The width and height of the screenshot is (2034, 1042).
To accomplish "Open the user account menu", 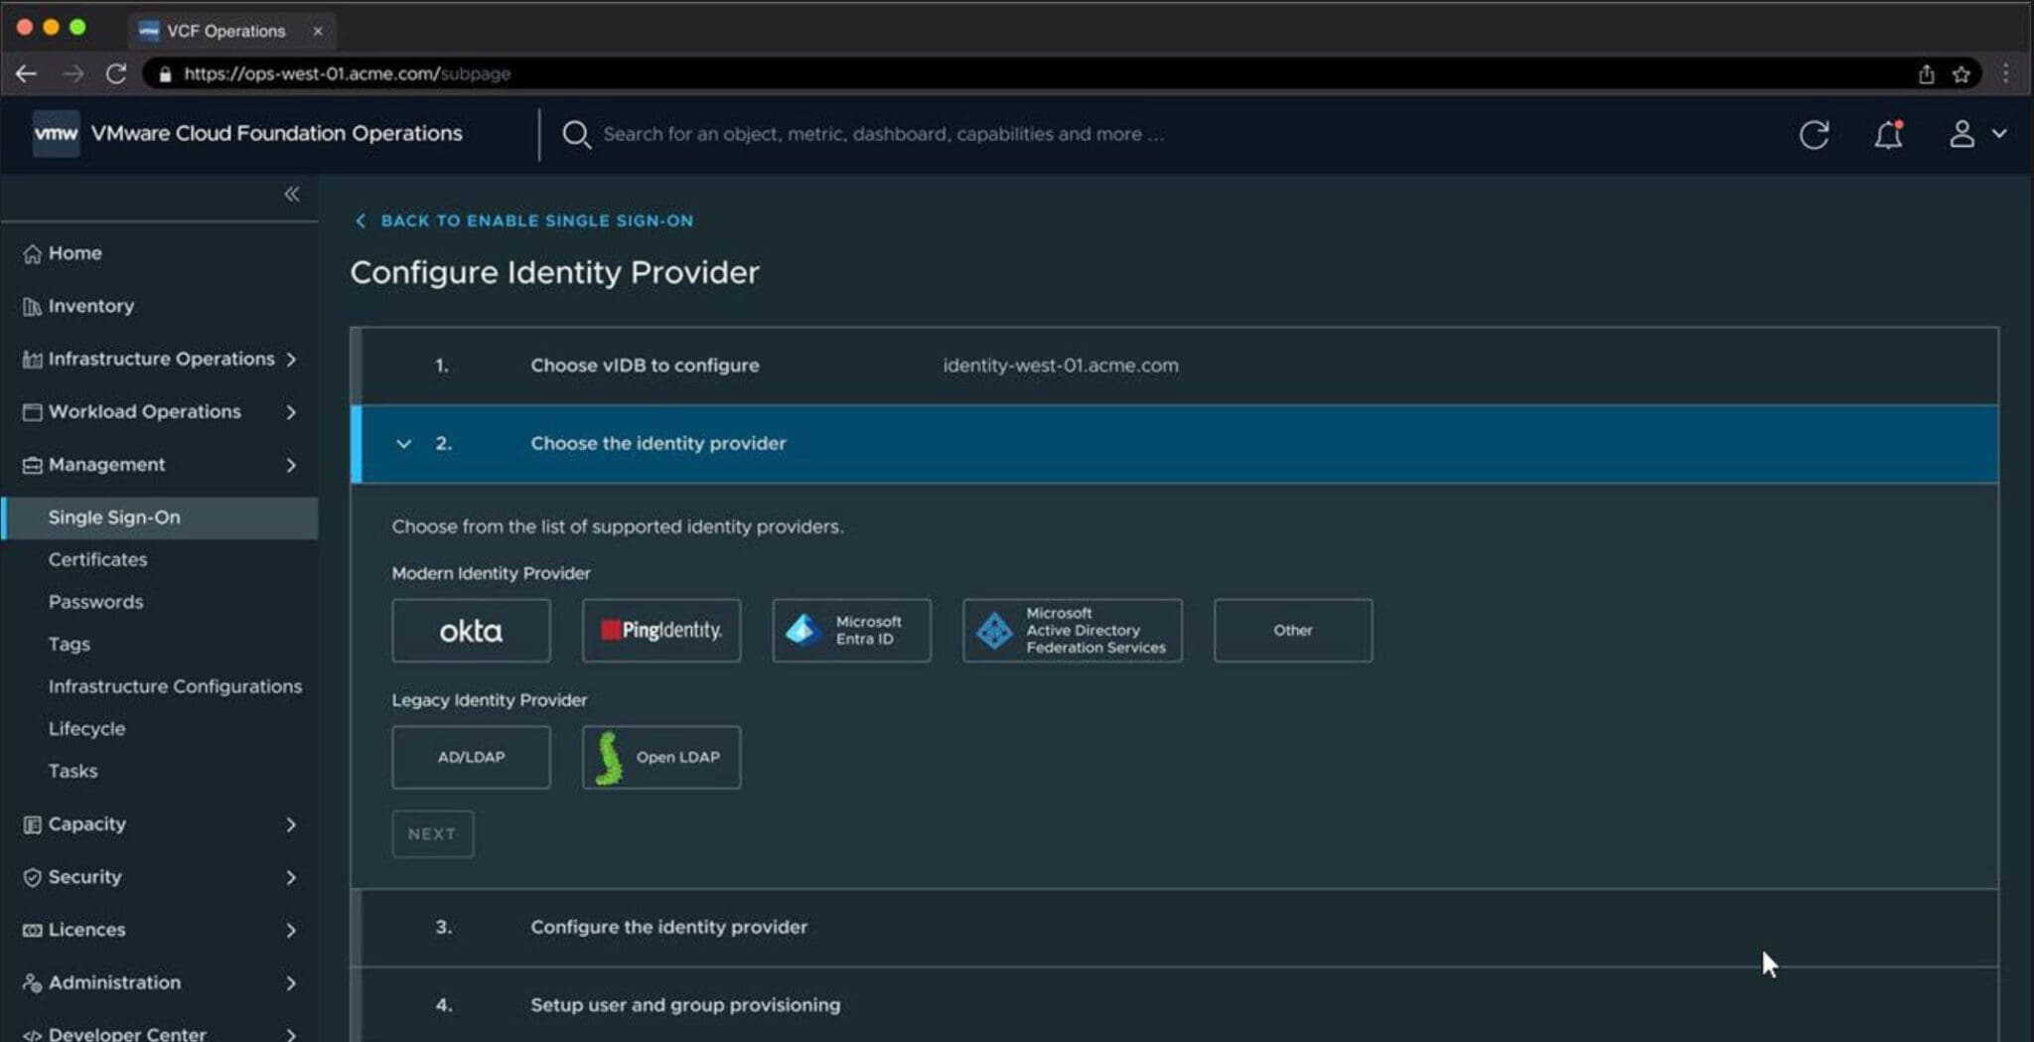I will (x=1974, y=134).
